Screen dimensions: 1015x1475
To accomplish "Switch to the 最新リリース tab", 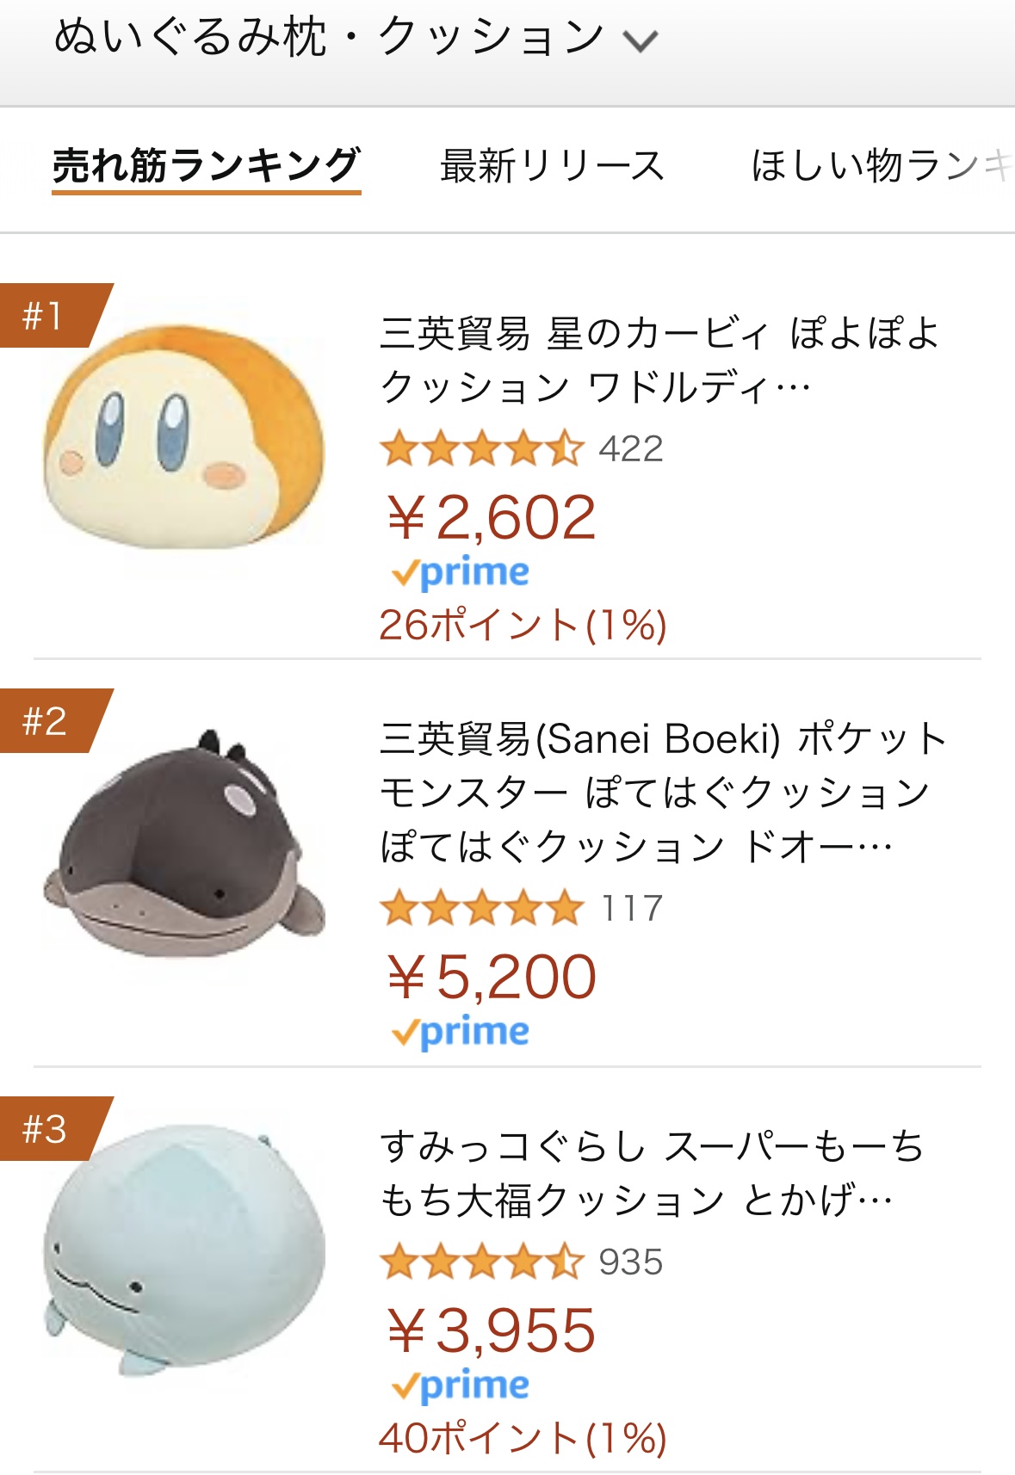I will click(552, 166).
